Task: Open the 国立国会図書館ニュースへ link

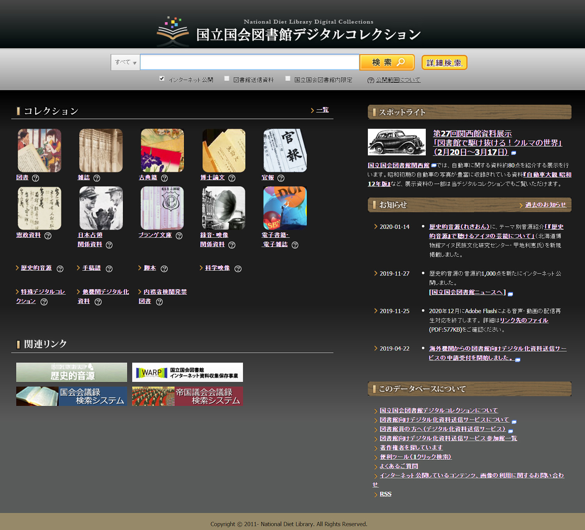Action: pyautogui.click(x=467, y=292)
